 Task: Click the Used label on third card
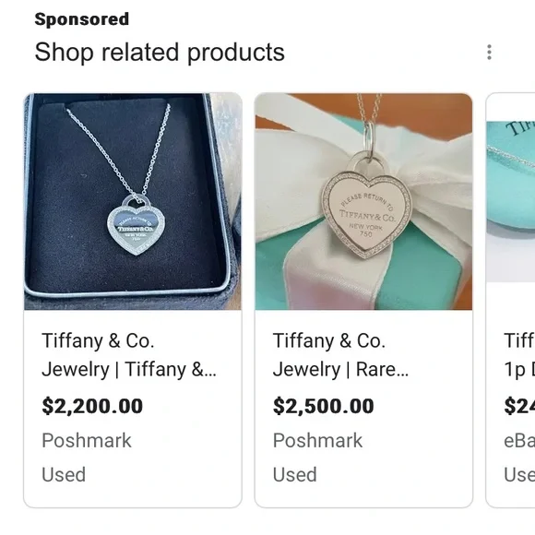(x=519, y=475)
